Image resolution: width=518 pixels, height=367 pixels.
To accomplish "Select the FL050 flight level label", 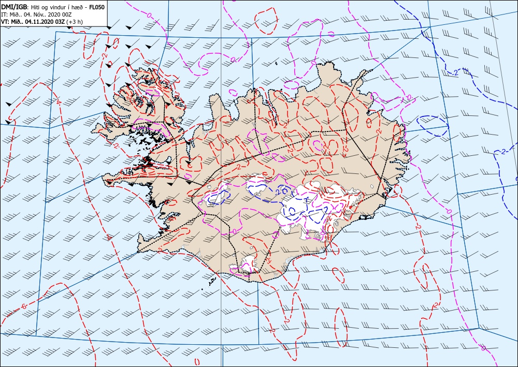I will point(97,7).
